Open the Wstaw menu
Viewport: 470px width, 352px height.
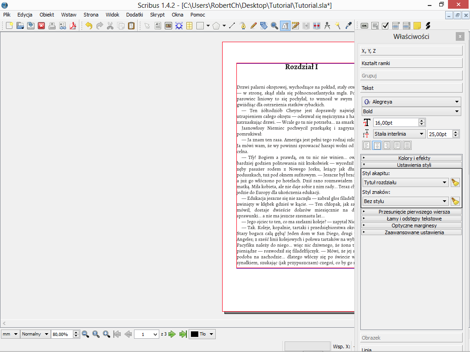coord(69,15)
